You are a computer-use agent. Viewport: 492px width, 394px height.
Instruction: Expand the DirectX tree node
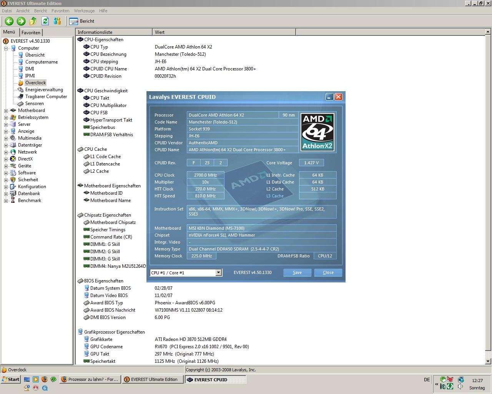tap(6, 159)
